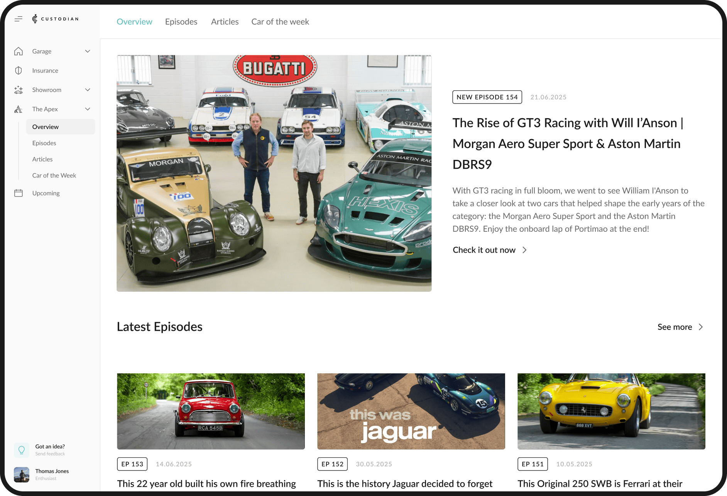727x496 pixels.
Task: Collapse The Apex section
Action: [87, 109]
